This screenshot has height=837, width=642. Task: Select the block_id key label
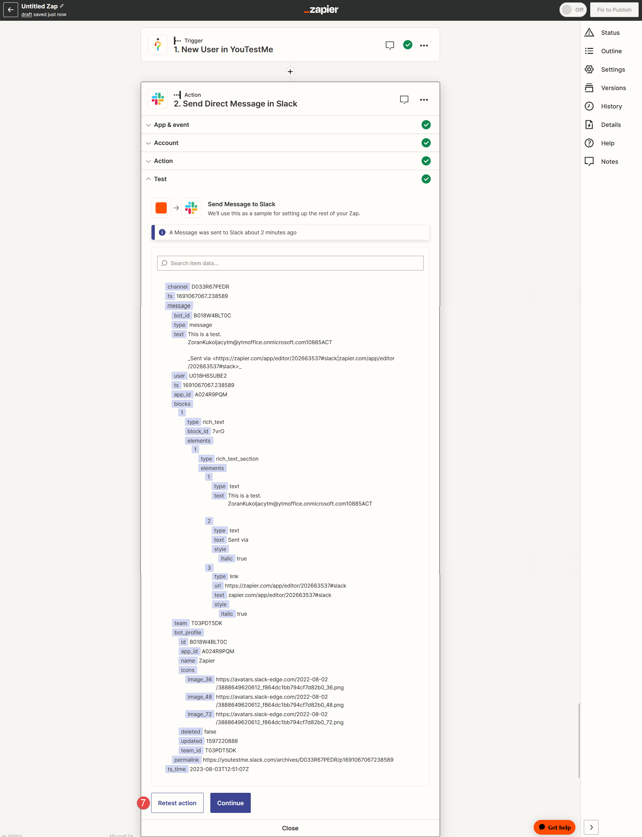tap(198, 431)
